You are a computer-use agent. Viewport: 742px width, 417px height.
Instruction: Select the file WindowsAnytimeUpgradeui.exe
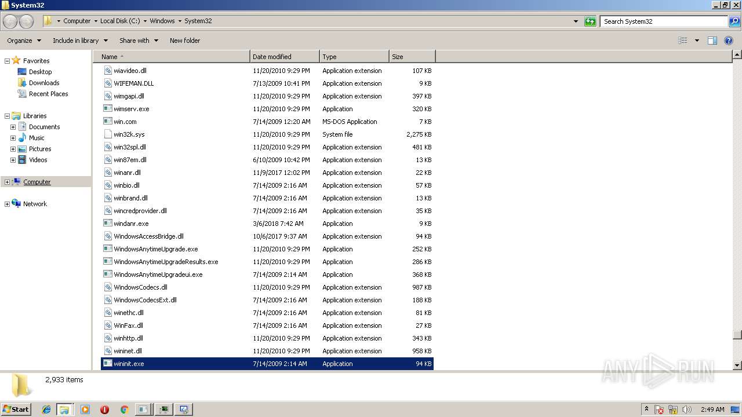pos(267,275)
